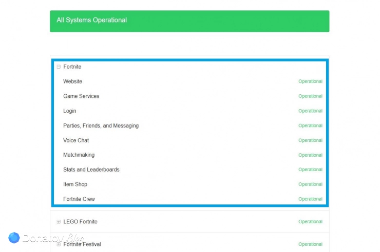
Task: Select the Matchmaking row
Action: click(190, 155)
